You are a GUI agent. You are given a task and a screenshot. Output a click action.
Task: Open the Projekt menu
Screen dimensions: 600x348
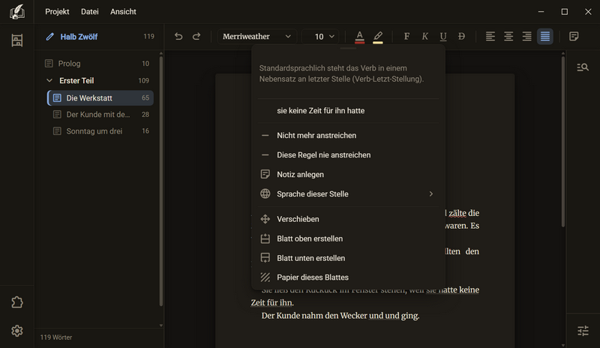[x=57, y=12]
